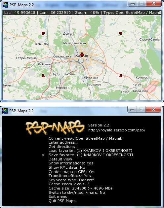The width and height of the screenshot is (164, 208).
Task: Change the Cache zoom levels: 3 setting
Action: (x=69, y=184)
